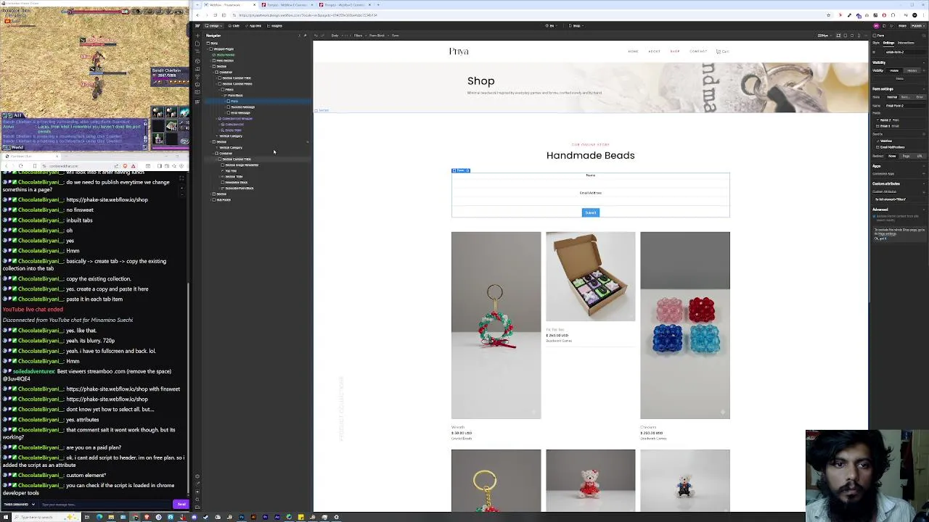Open the Webflow logo menu
The image size is (929, 522).
click(x=197, y=25)
